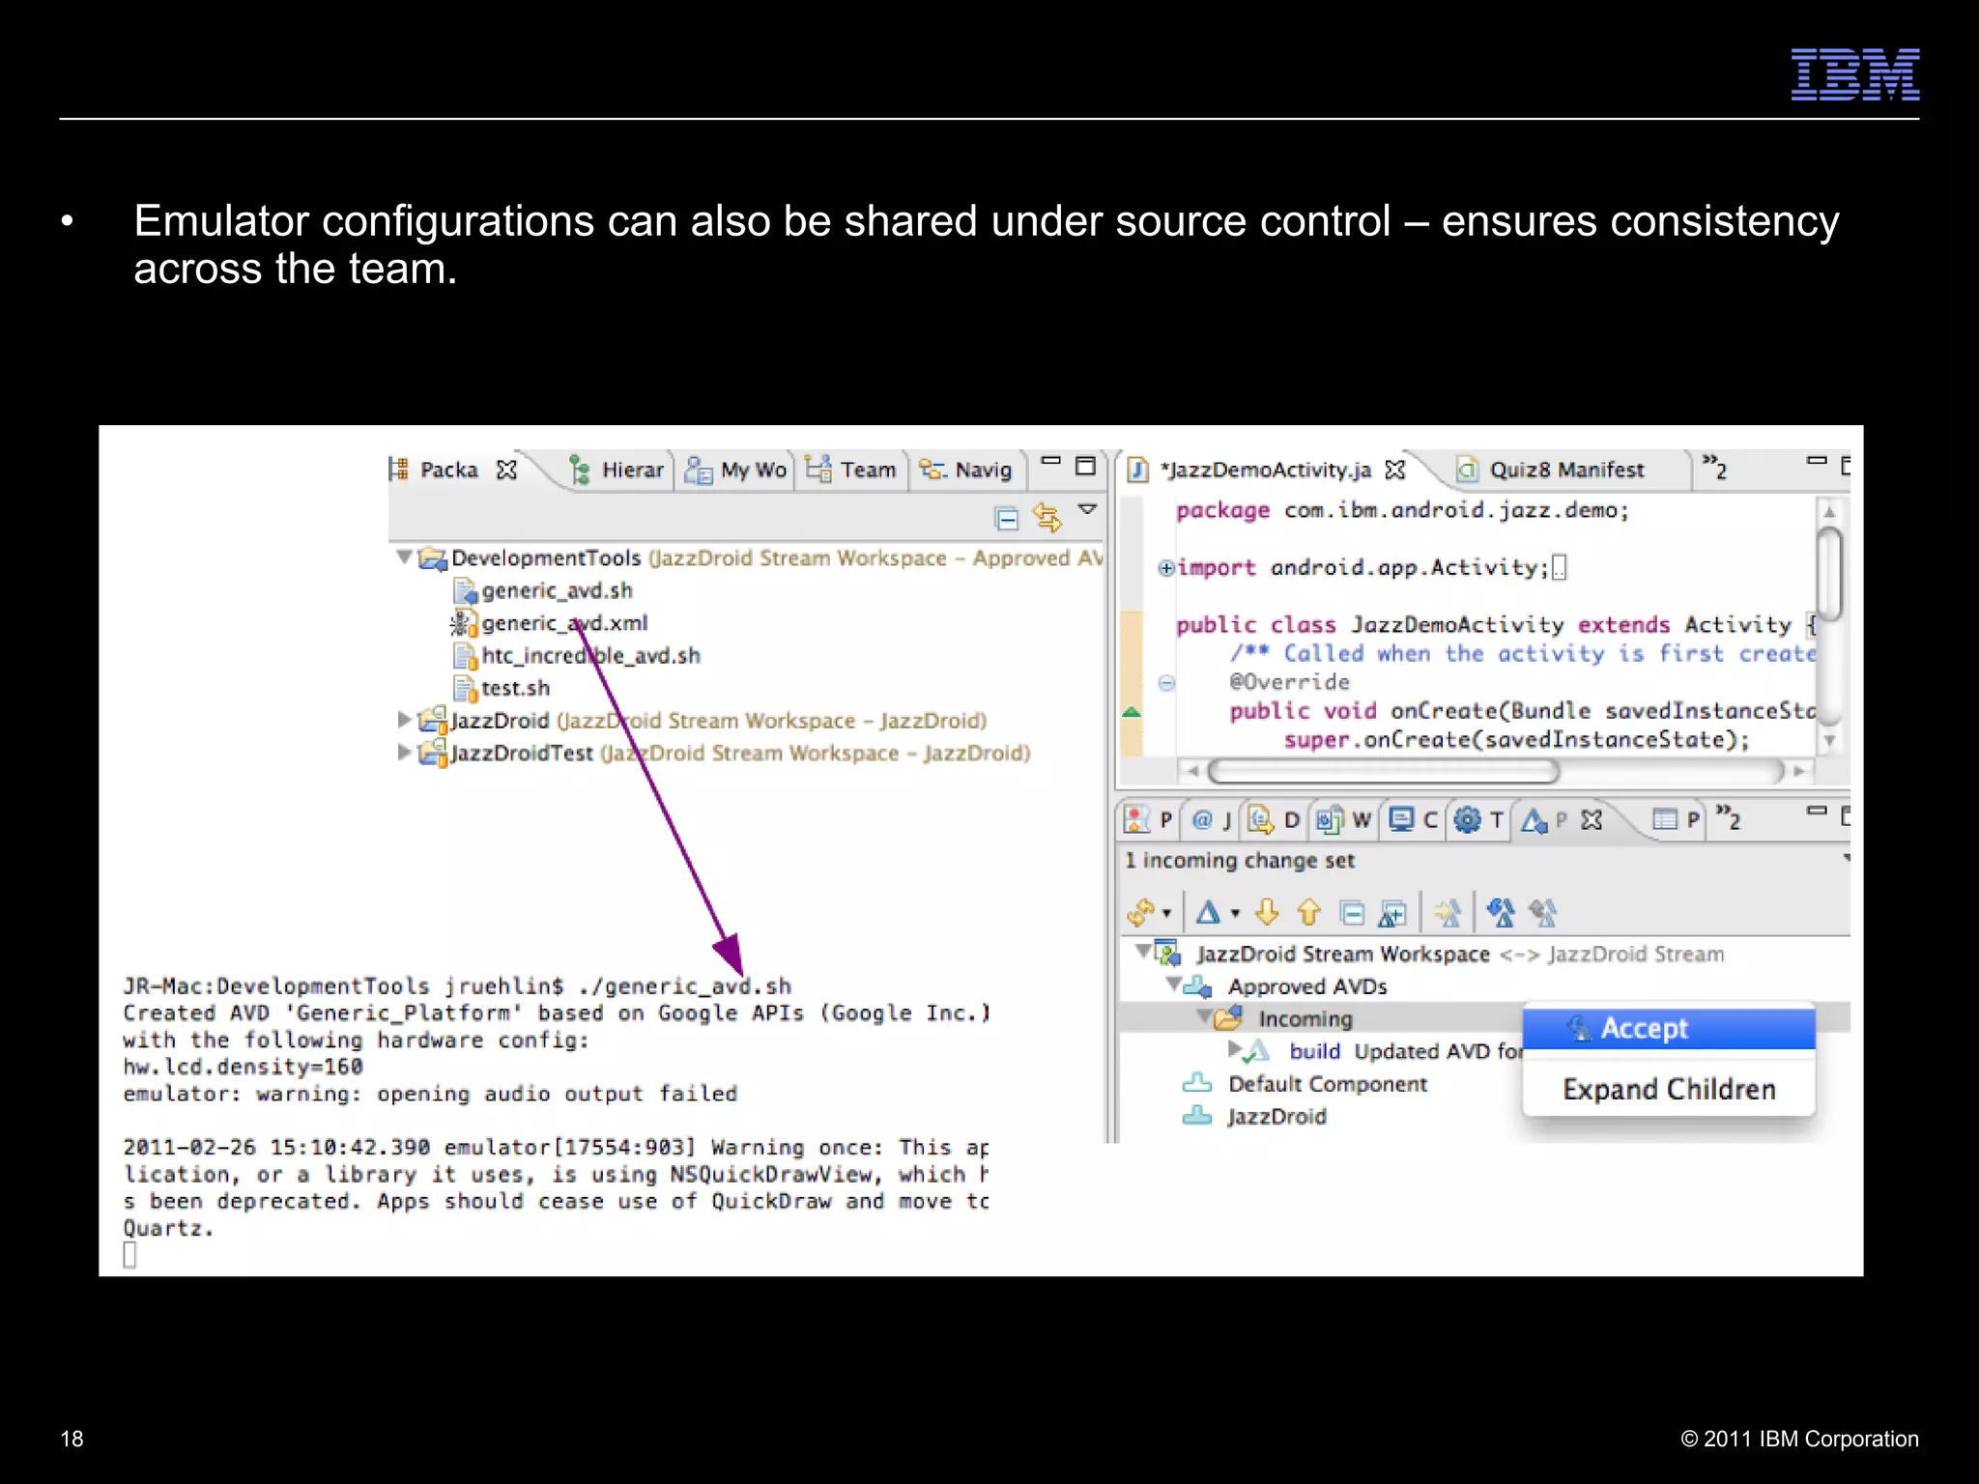Collapse all in Pending Changes toolbar

1352,912
